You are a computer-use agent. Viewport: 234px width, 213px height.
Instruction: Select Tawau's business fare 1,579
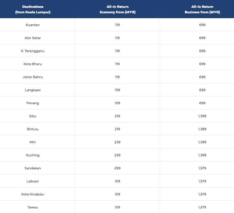pyautogui.click(x=202, y=207)
